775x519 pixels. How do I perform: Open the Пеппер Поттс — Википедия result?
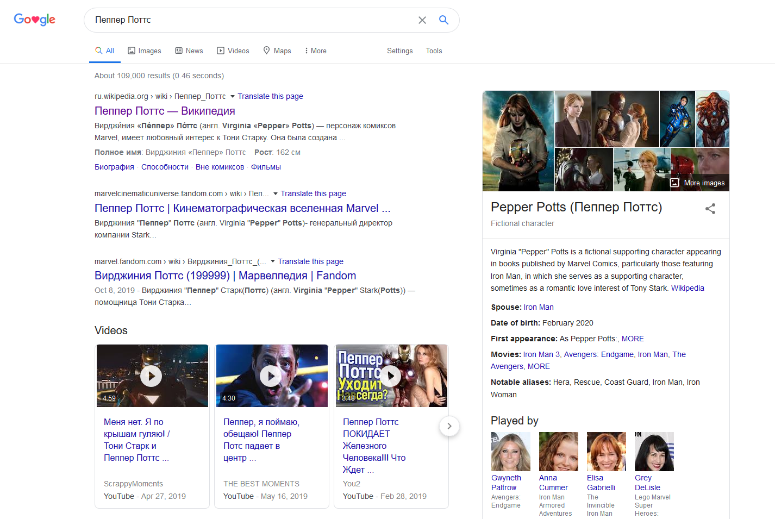click(165, 111)
